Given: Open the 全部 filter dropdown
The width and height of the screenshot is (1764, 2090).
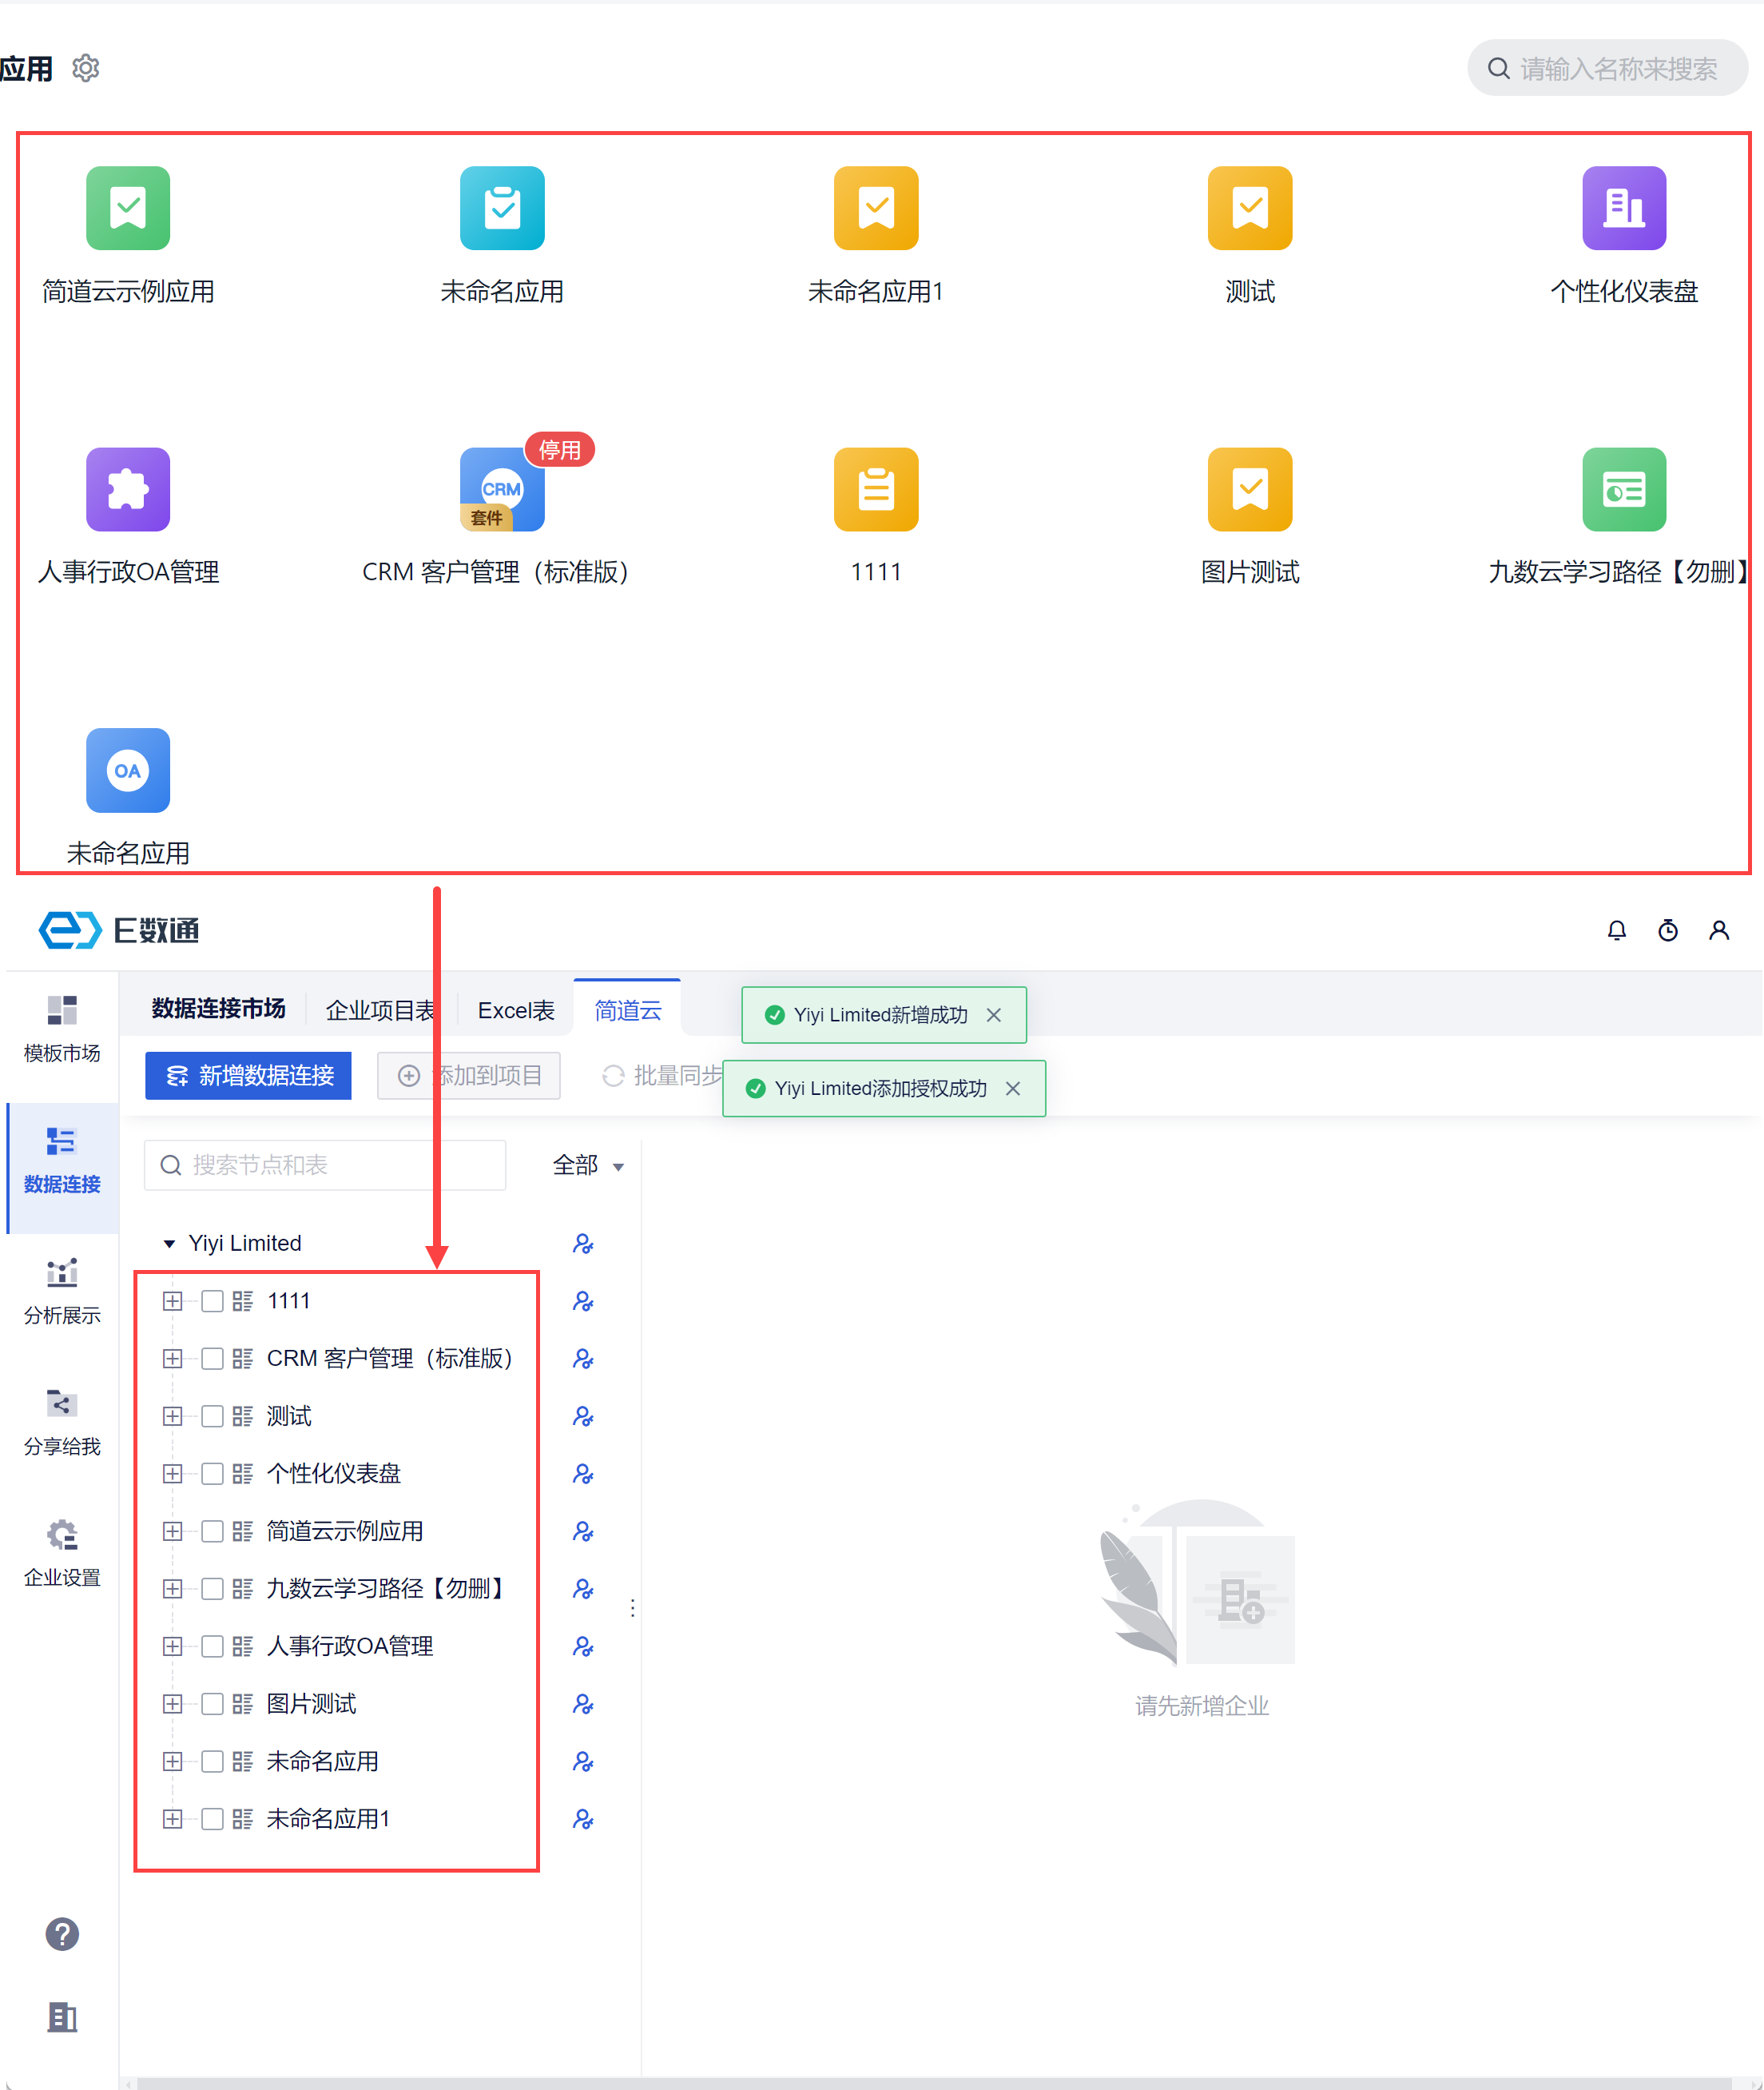Looking at the screenshot, I should tap(588, 1164).
